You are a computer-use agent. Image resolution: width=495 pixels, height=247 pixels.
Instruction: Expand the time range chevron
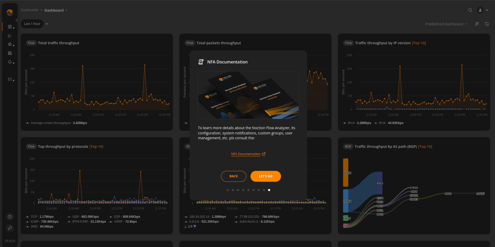point(47,24)
